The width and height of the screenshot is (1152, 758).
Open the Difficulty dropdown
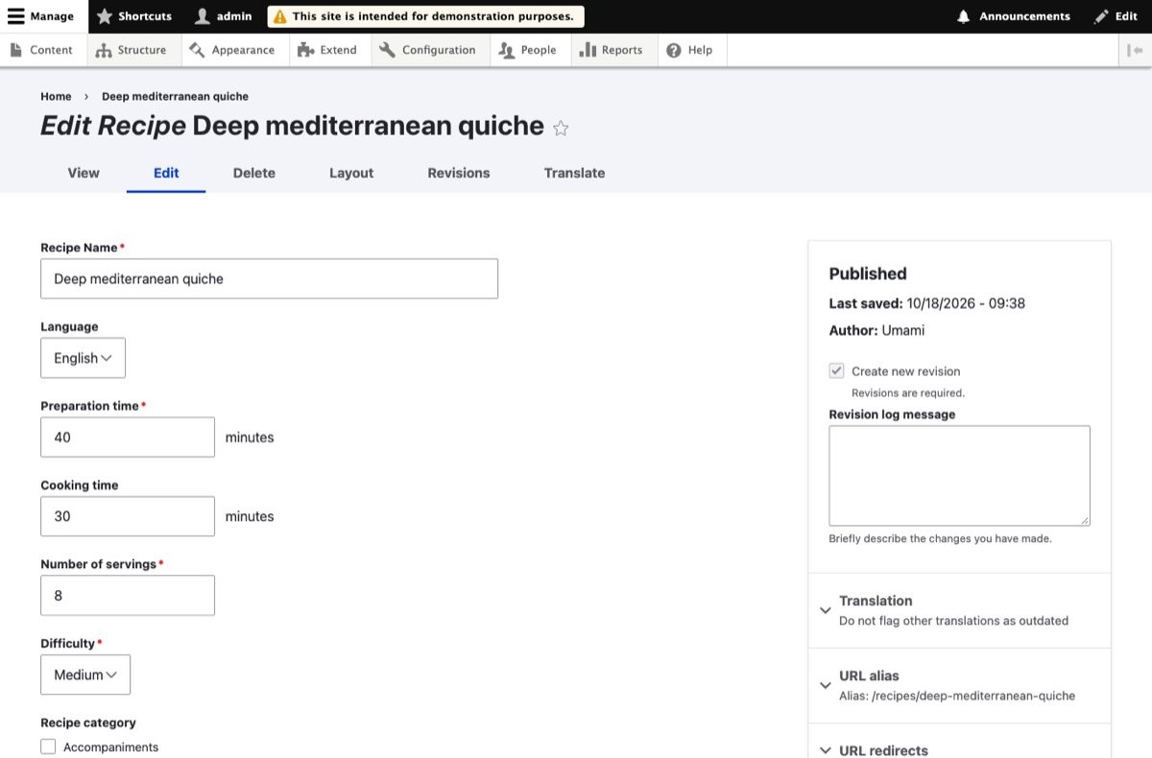[x=85, y=675]
